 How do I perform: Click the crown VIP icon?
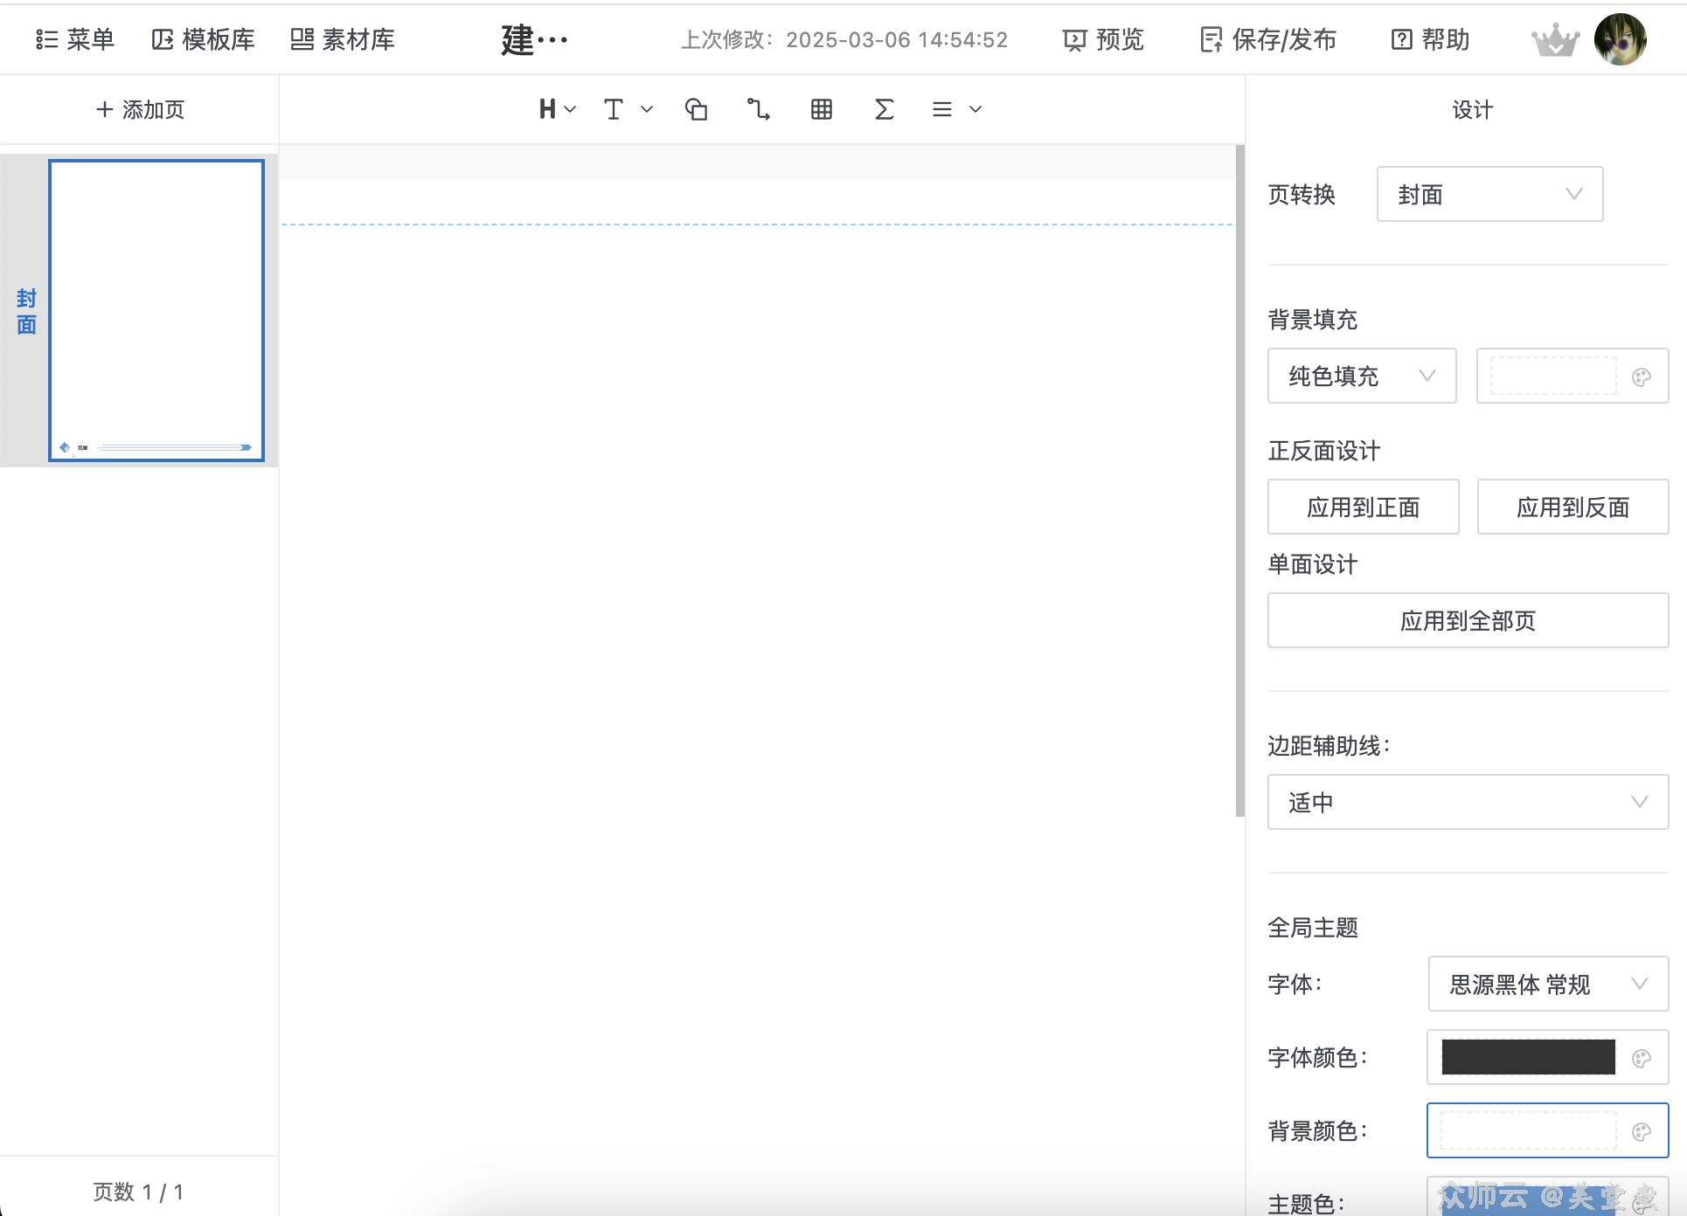1555,40
